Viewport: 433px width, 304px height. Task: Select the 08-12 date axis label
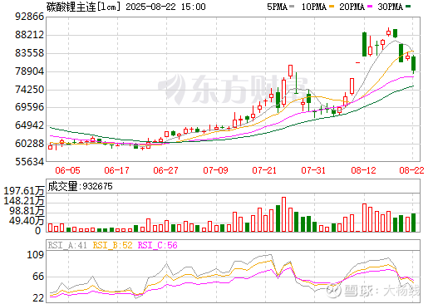[x=363, y=170]
